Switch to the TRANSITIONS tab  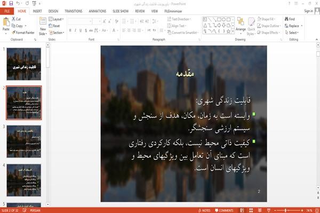point(74,11)
